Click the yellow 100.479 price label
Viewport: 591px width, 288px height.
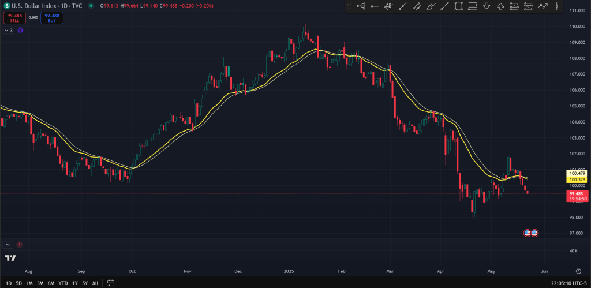pos(577,173)
